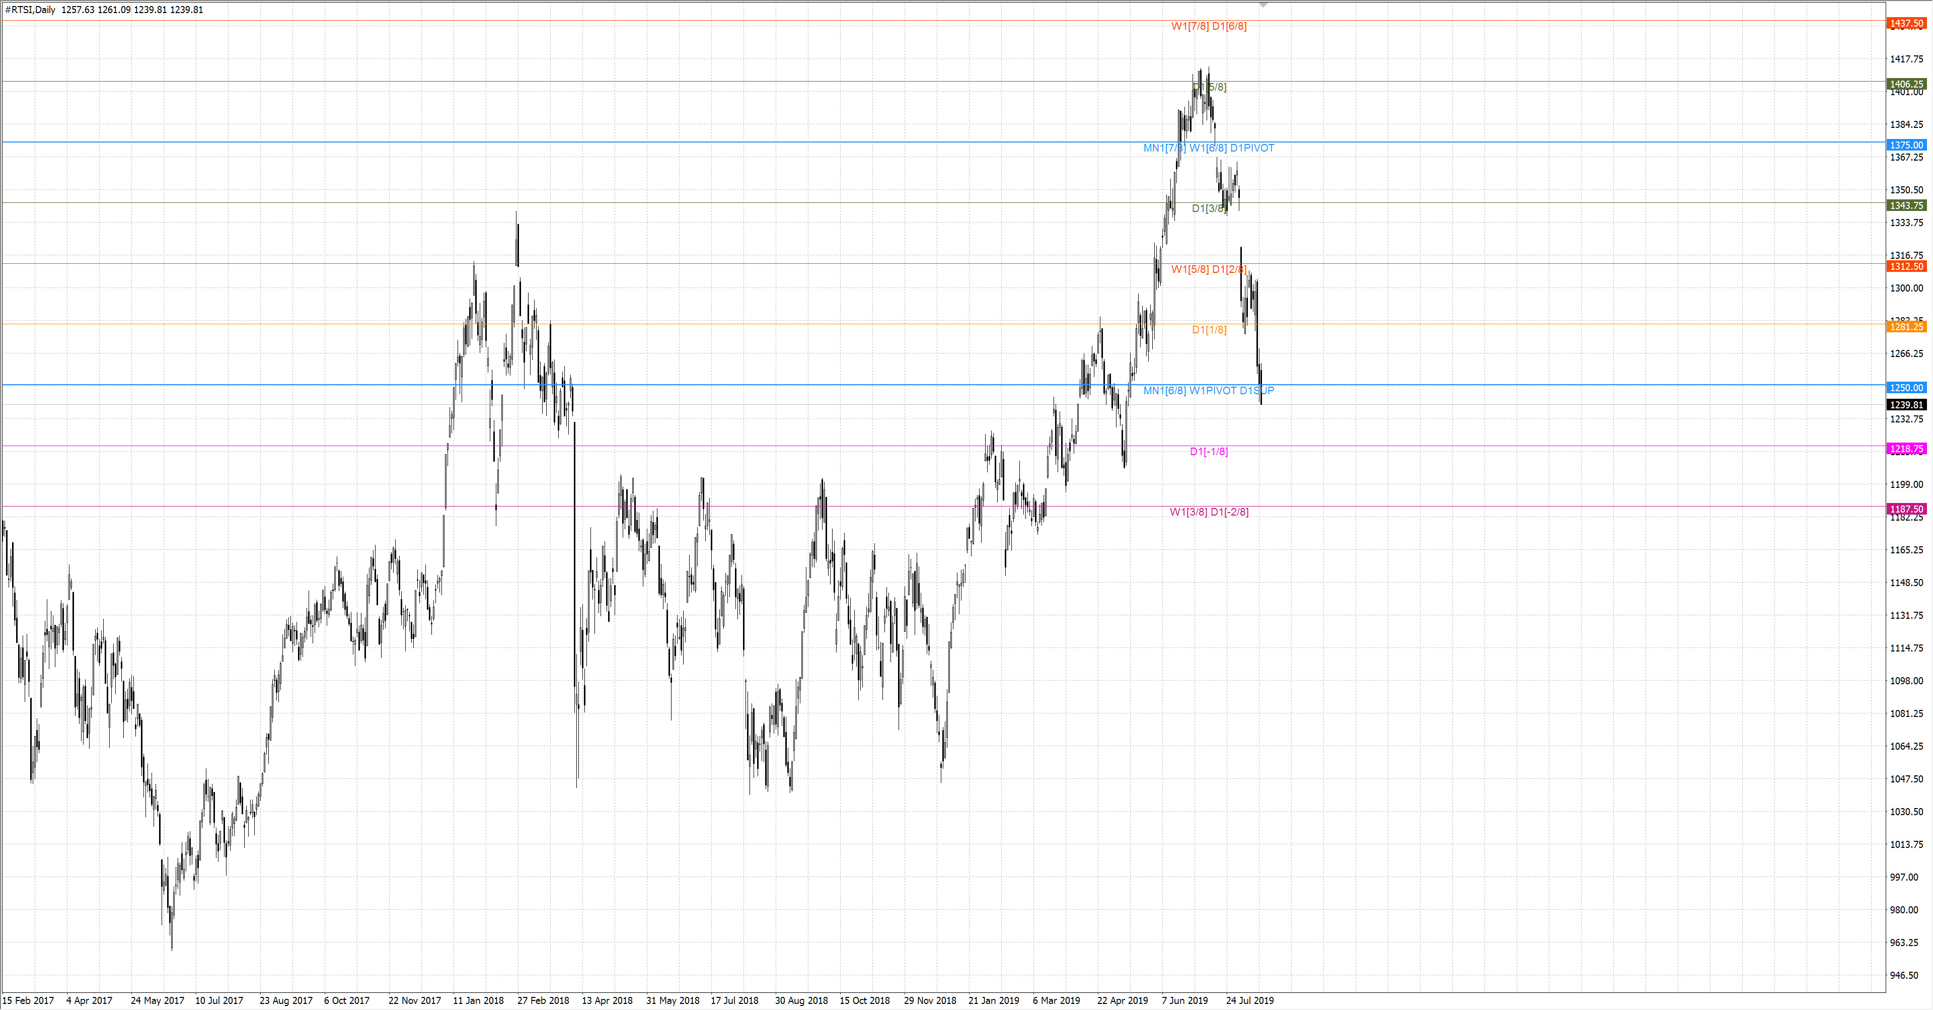The image size is (1933, 1010).
Task: Click the MN1[7/8] W1[6/8] D1PIVOT label
Action: click(1208, 148)
